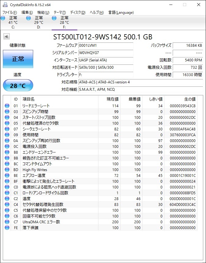This screenshot has width=206, height=263.
Task: Select the C: drive status indicator
Action: click(10, 22)
